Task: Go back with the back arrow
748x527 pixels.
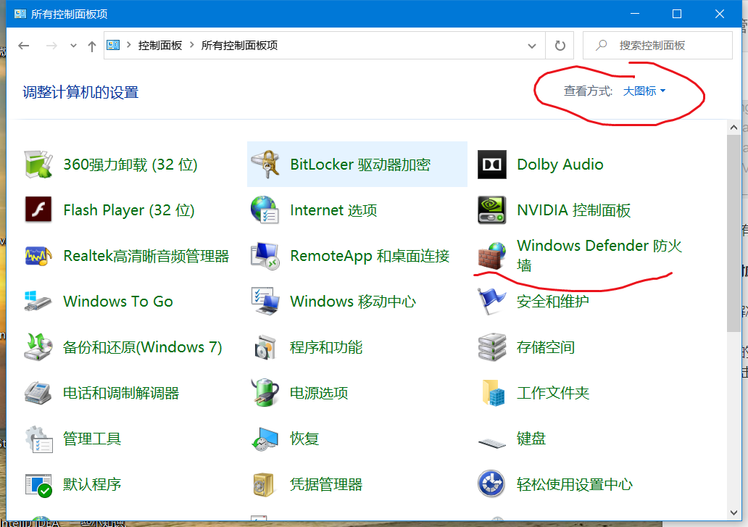Action: click(24, 46)
